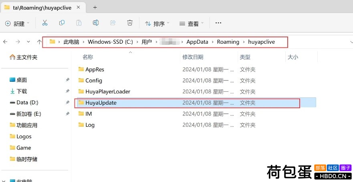
Task: Click the Copy icon in toolbar
Action: (x=62, y=23)
